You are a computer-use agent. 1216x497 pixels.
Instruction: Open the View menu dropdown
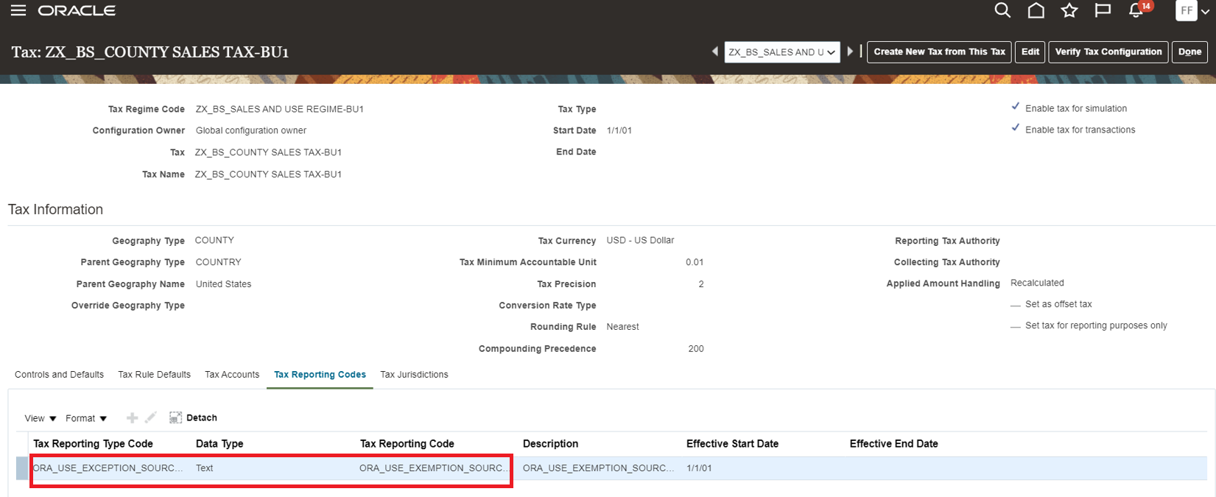(x=41, y=418)
